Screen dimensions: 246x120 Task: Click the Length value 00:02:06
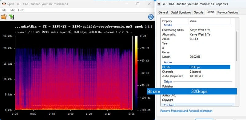click(195, 57)
